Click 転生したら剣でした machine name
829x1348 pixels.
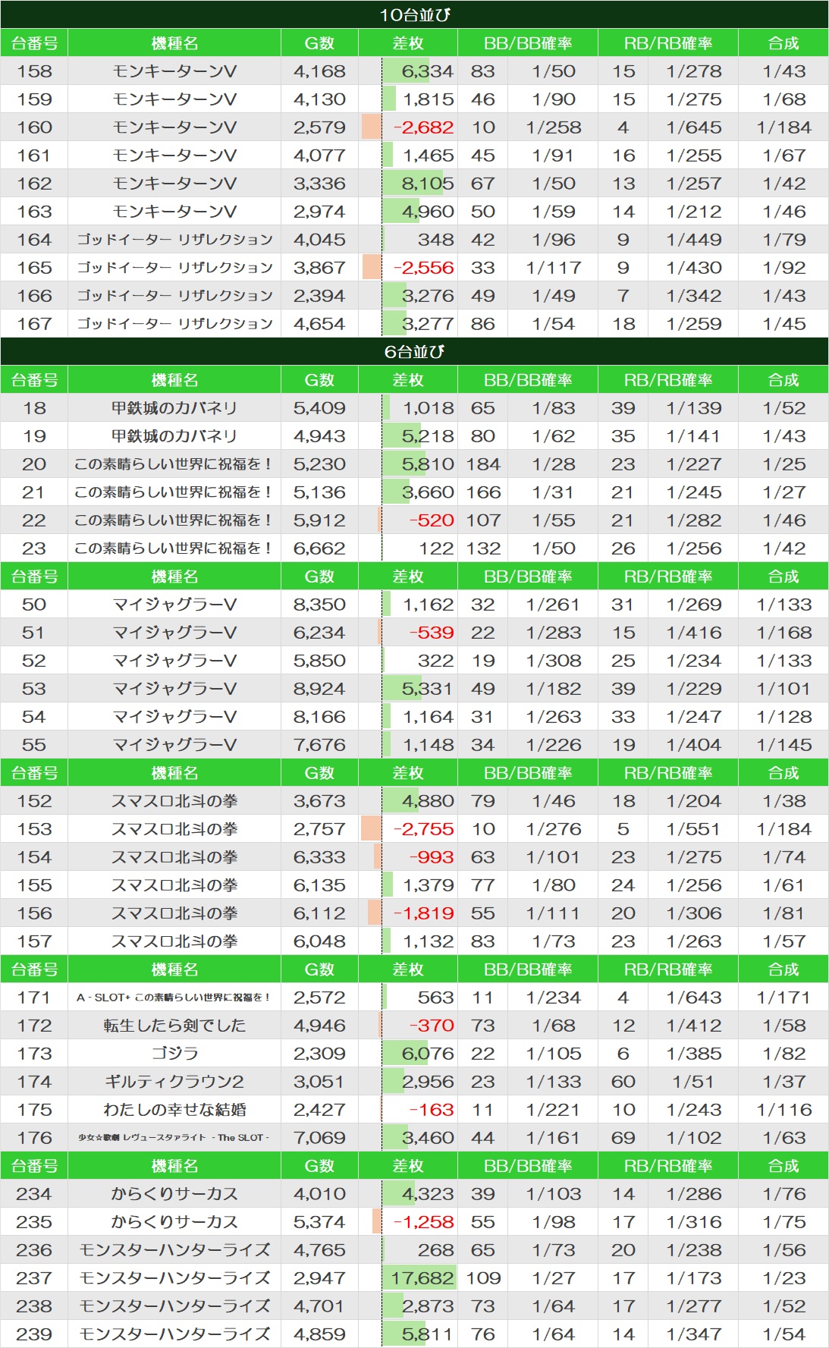pos(174,1026)
